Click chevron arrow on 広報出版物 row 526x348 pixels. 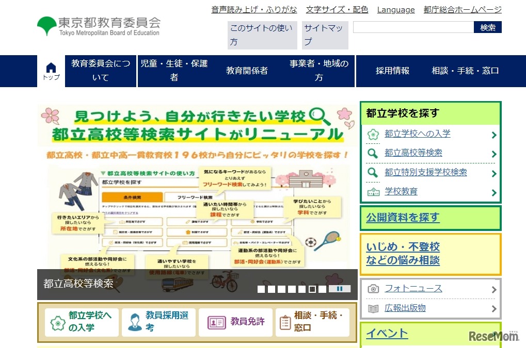(x=494, y=309)
